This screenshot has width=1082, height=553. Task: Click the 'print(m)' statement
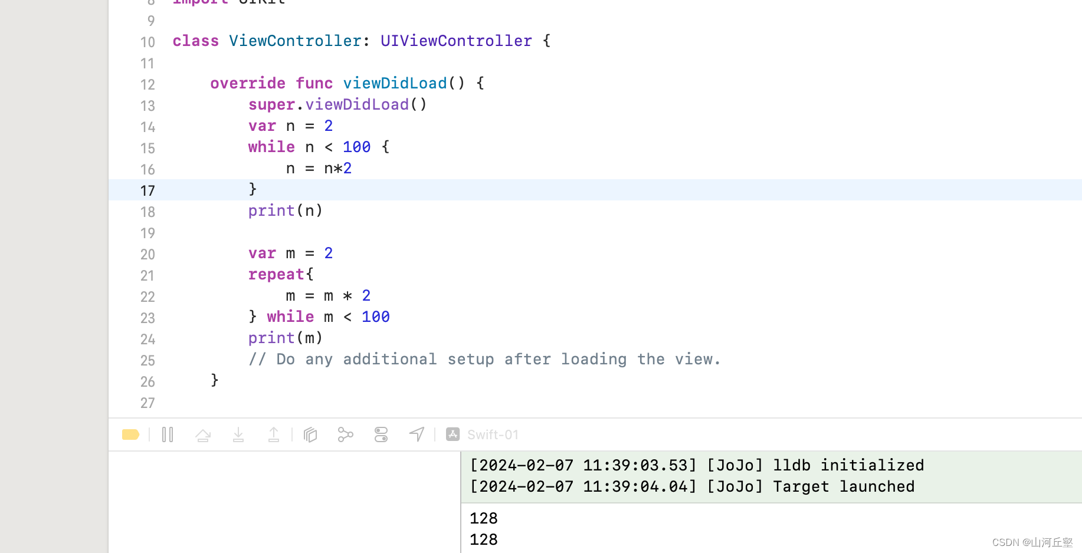[x=286, y=338]
